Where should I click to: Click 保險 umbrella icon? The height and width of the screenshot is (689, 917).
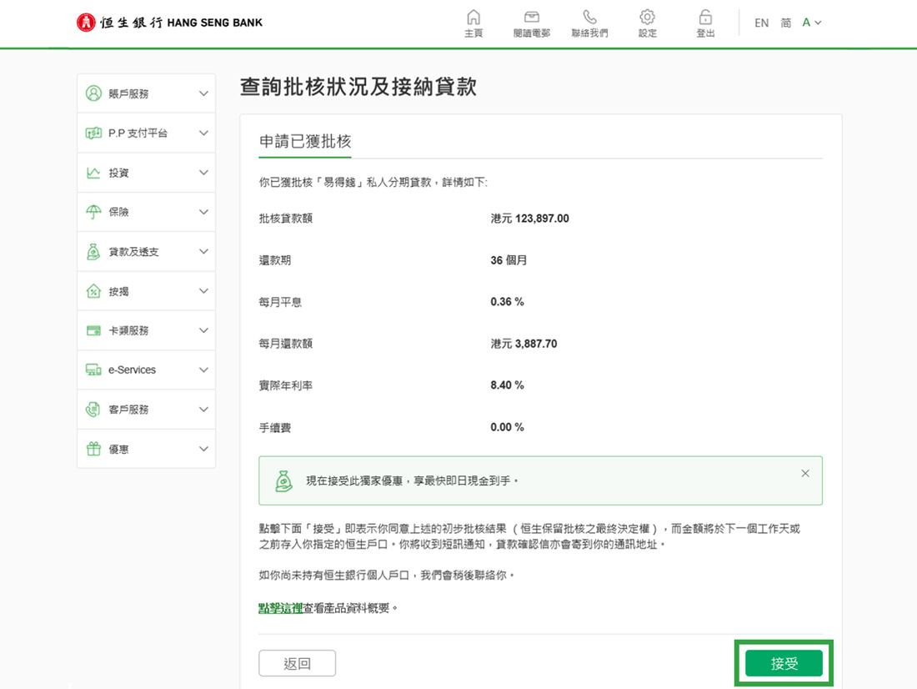(x=93, y=212)
